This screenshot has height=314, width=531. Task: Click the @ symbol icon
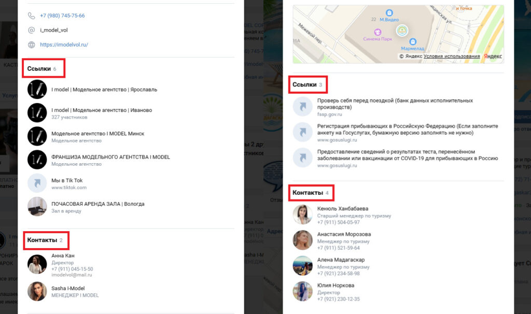point(31,30)
